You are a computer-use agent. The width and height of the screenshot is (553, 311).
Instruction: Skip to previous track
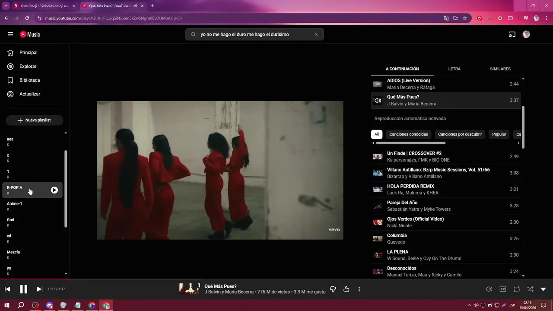tap(7, 289)
